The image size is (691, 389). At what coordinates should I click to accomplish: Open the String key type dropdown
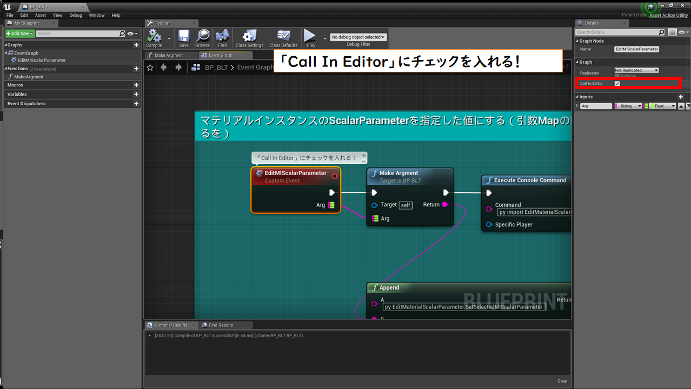click(x=628, y=106)
